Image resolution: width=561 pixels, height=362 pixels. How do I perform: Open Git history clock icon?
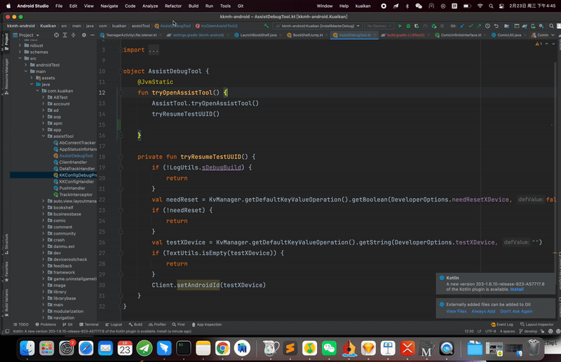(487, 26)
